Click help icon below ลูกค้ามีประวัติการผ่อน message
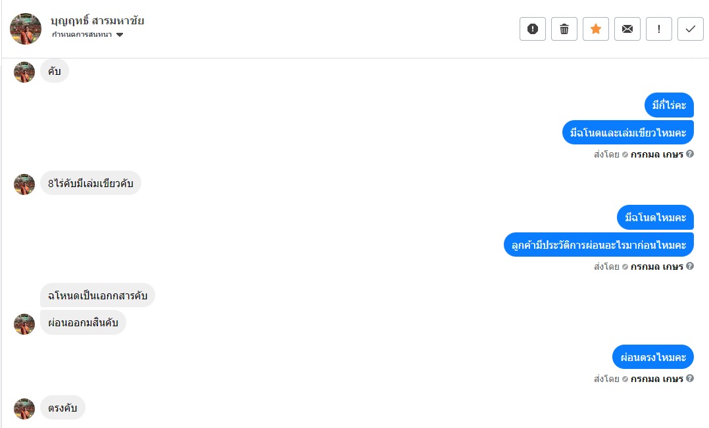Viewport: 709px width, 428px height. (x=690, y=267)
